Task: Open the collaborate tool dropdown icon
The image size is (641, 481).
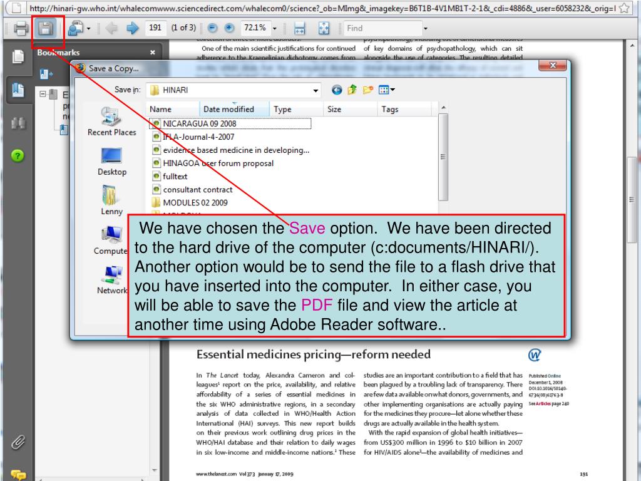Action: [x=78, y=28]
